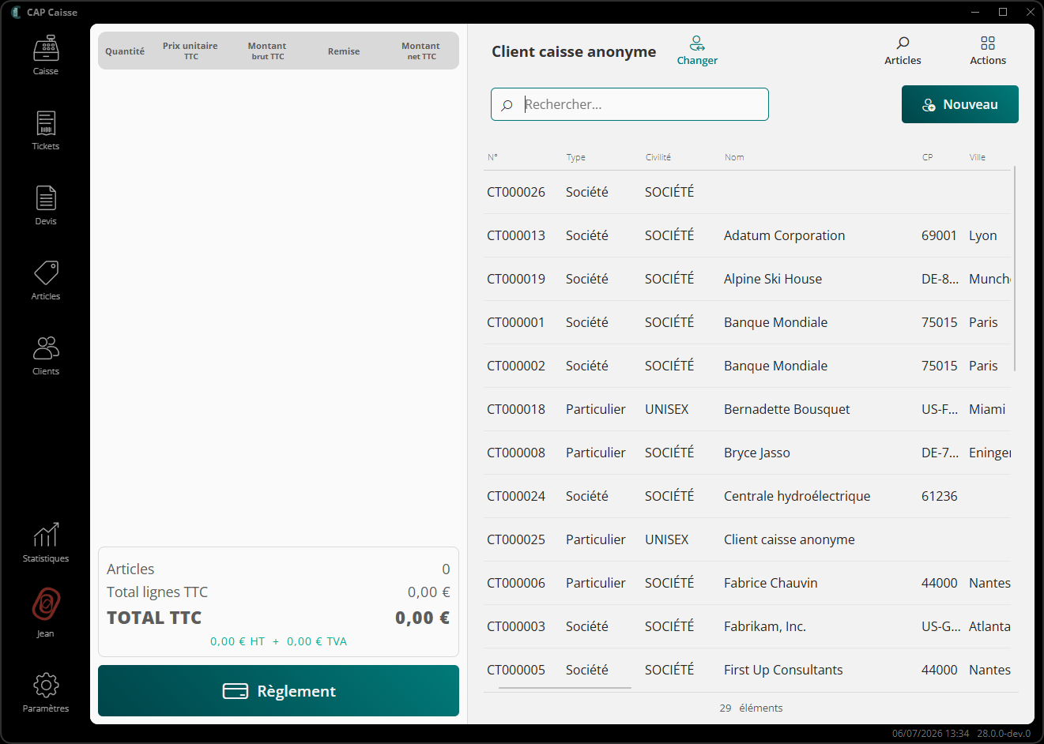Viewport: 1044px width, 744px height.
Task: Focus the Rechercher search field
Action: click(630, 104)
